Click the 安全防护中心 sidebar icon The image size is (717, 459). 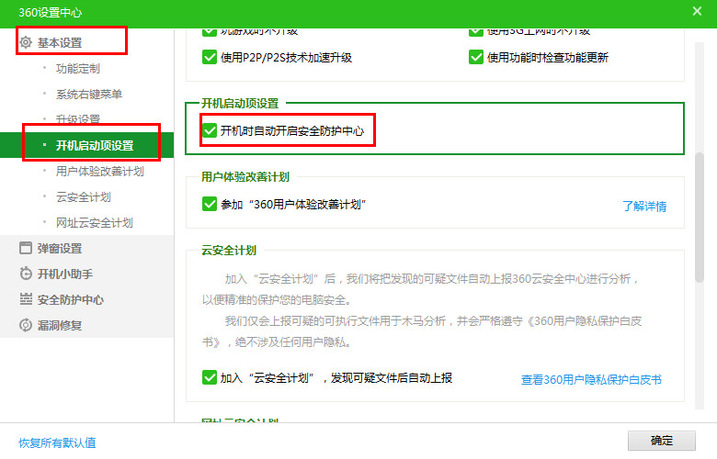pyautogui.click(x=26, y=299)
